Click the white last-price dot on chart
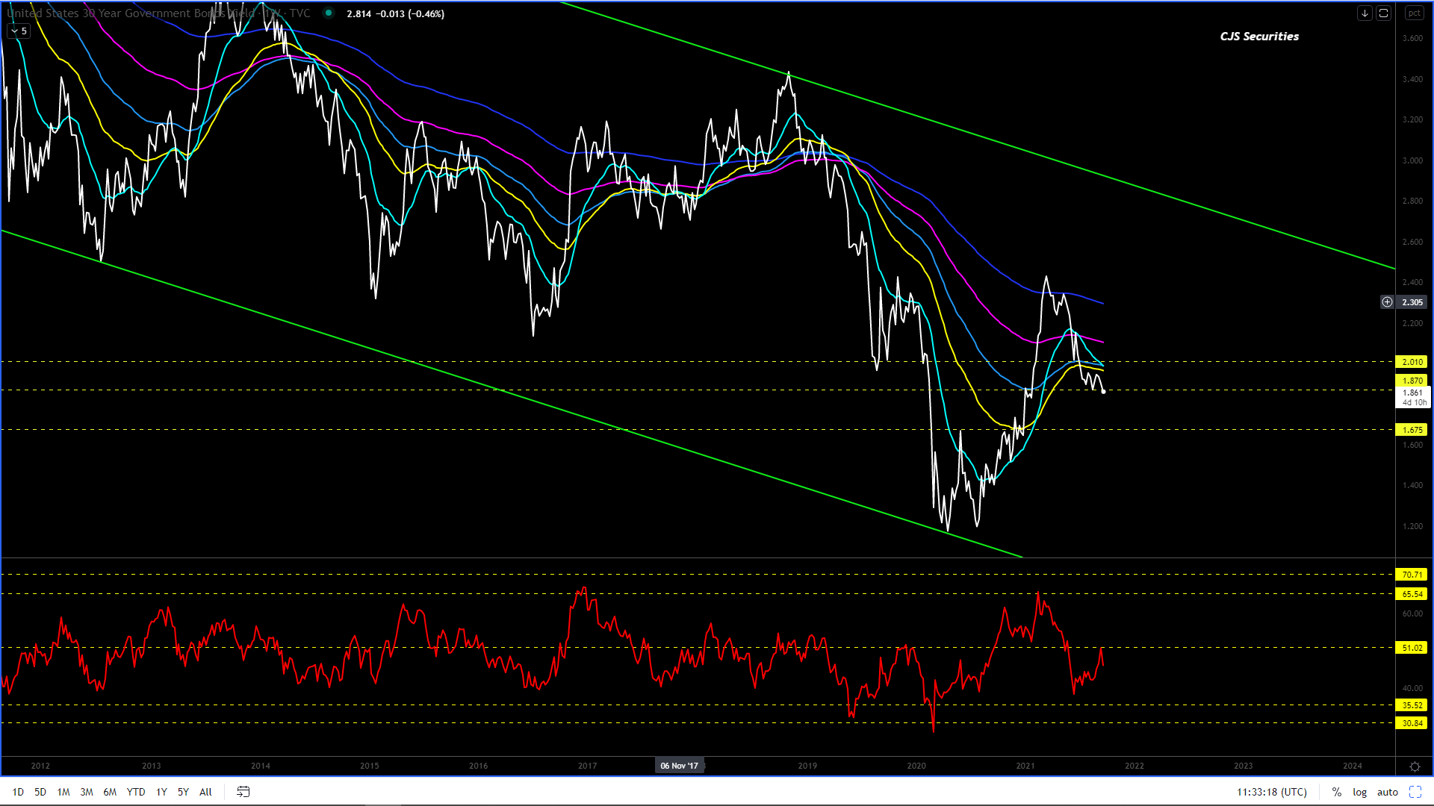 click(x=1103, y=391)
